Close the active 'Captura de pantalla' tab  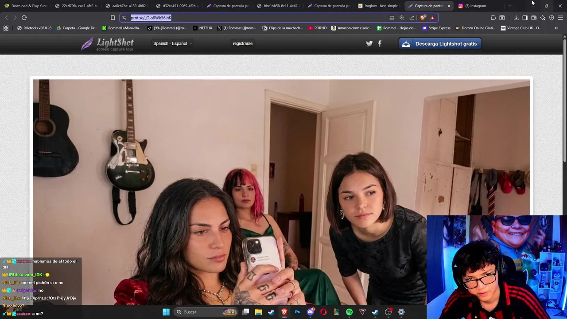tap(449, 6)
